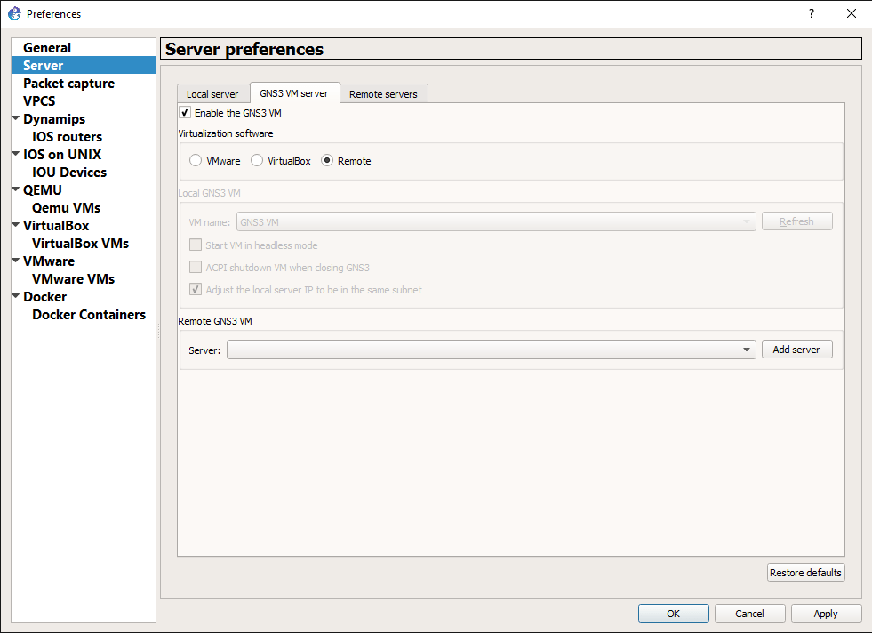Screen dimensions: 872x635
Task: Open the General preferences page
Action: pyautogui.click(x=47, y=48)
